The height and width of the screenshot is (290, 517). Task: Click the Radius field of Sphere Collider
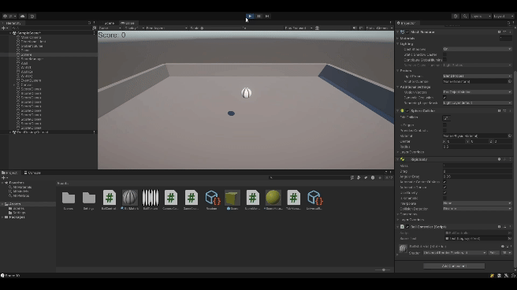(477, 147)
